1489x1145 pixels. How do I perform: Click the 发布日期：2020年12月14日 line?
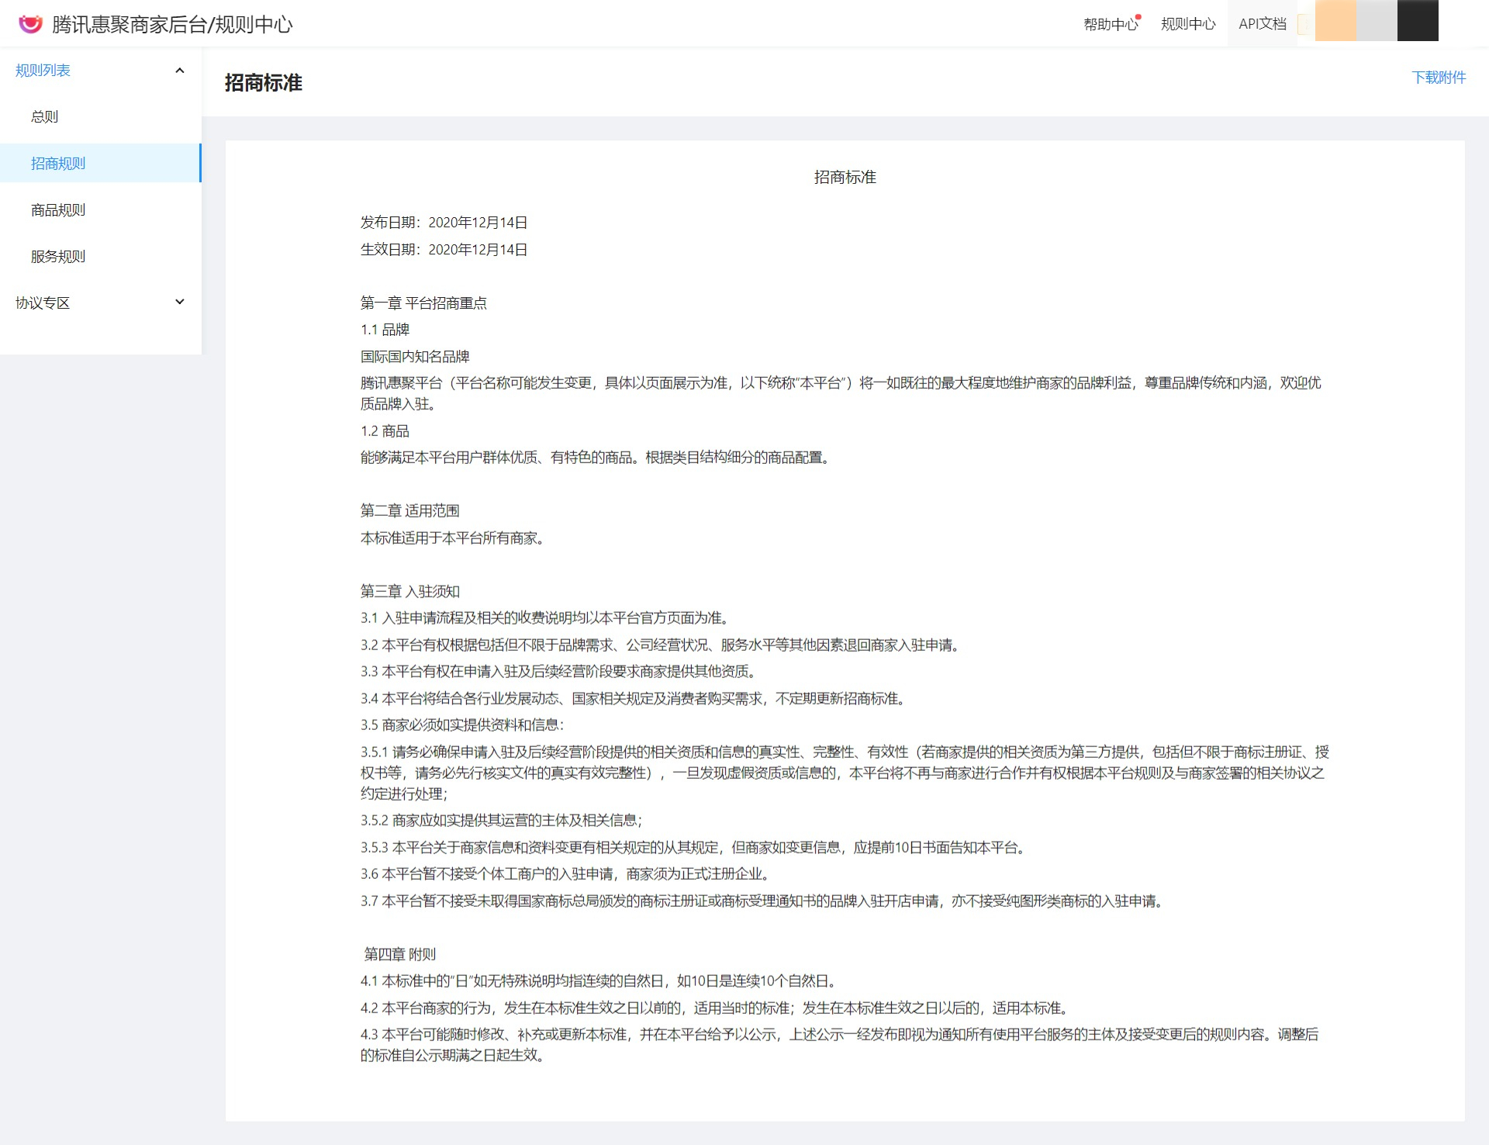tap(444, 223)
